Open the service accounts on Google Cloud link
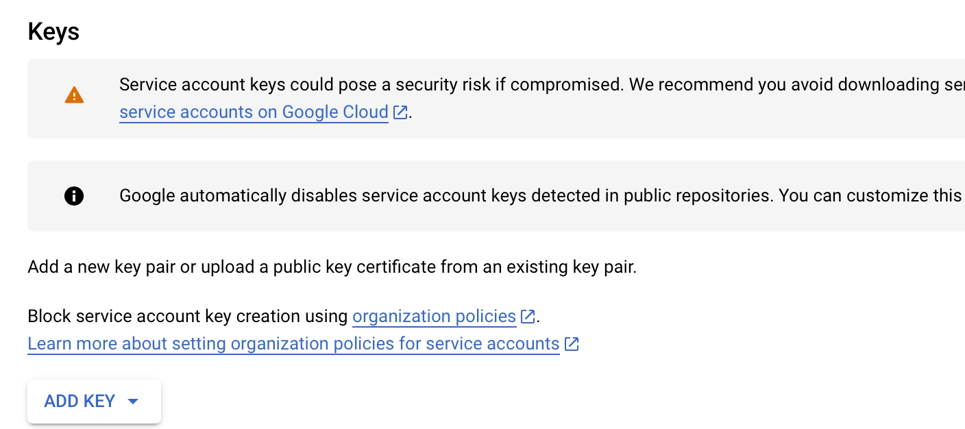Screen dimensions: 965x429 (254, 112)
